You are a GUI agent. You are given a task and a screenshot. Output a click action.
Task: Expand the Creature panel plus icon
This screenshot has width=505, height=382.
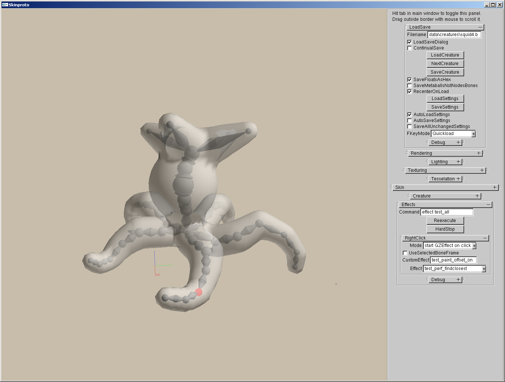click(x=477, y=196)
